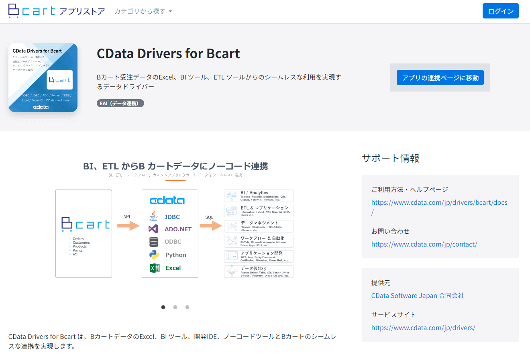Screen dimensions: 530x363
Task: Open the cdata.com/jp/drivers service site link
Action: 423,328
